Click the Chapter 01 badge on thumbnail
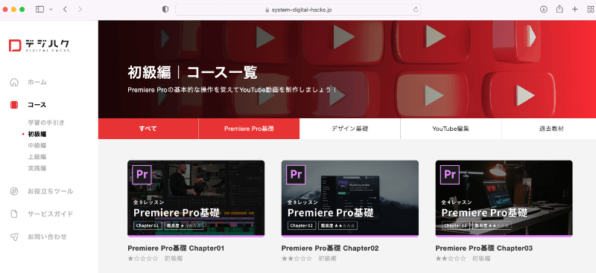The width and height of the screenshot is (596, 273). coord(148,225)
